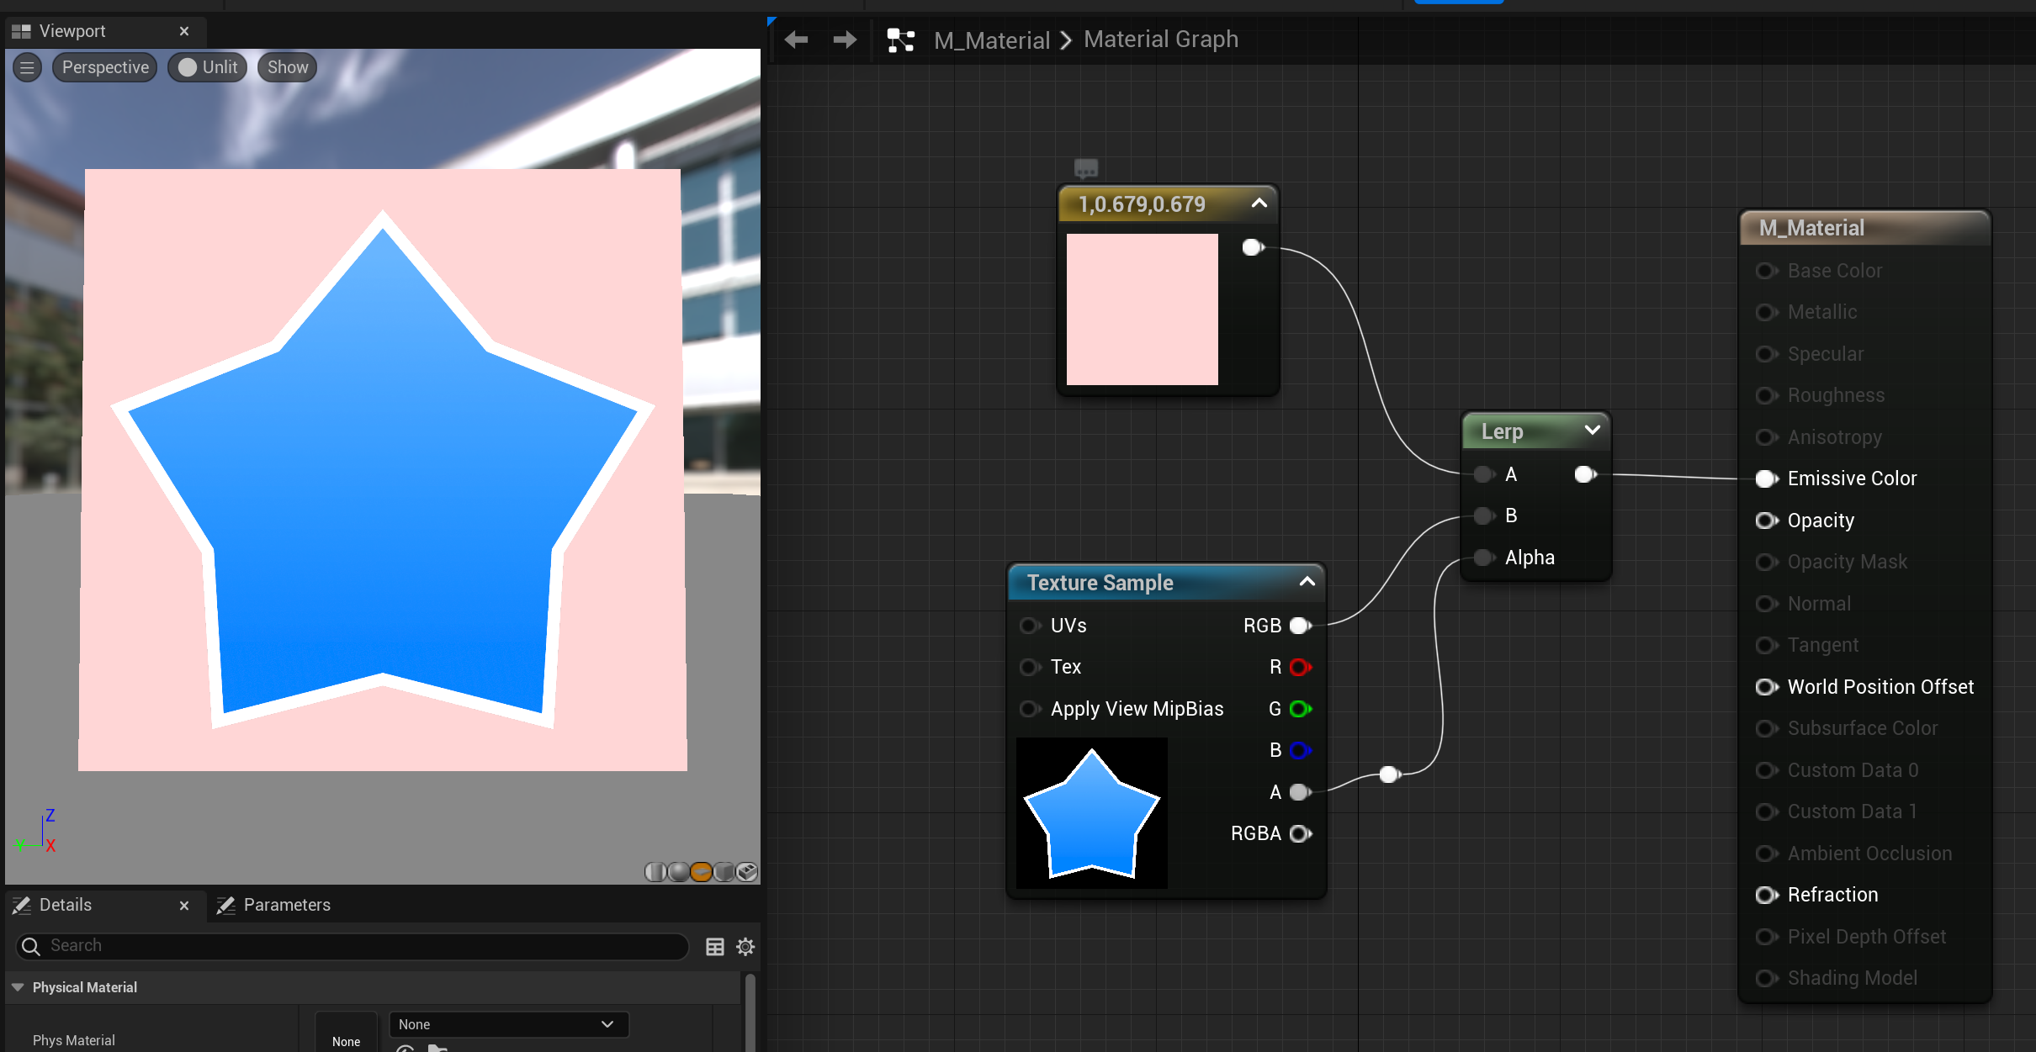Viewport: 2036px width, 1052px height.
Task: Click Texture Sample RGBA output pin
Action: click(1300, 833)
